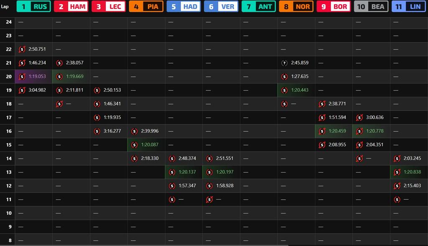Viewport: 428px width, 246px height.
Task: Click soft tyre icon beside 2:51.551
Action: coord(209,158)
